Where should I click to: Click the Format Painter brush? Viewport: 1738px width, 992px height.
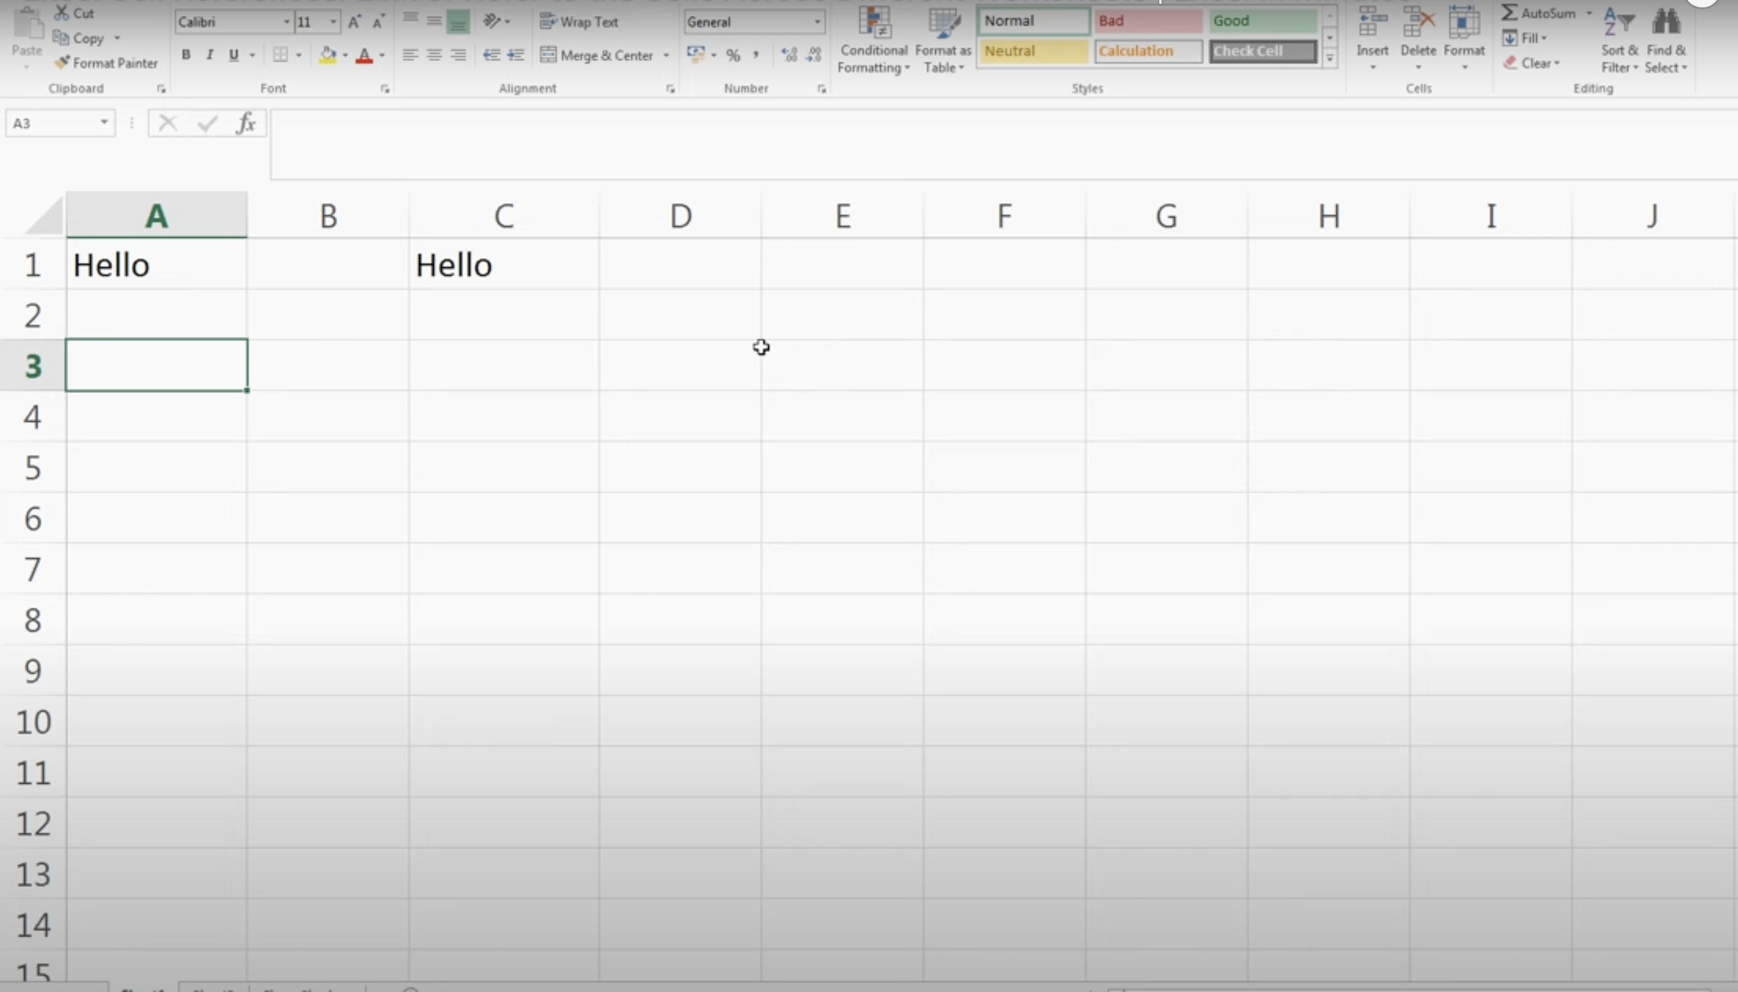(62, 62)
